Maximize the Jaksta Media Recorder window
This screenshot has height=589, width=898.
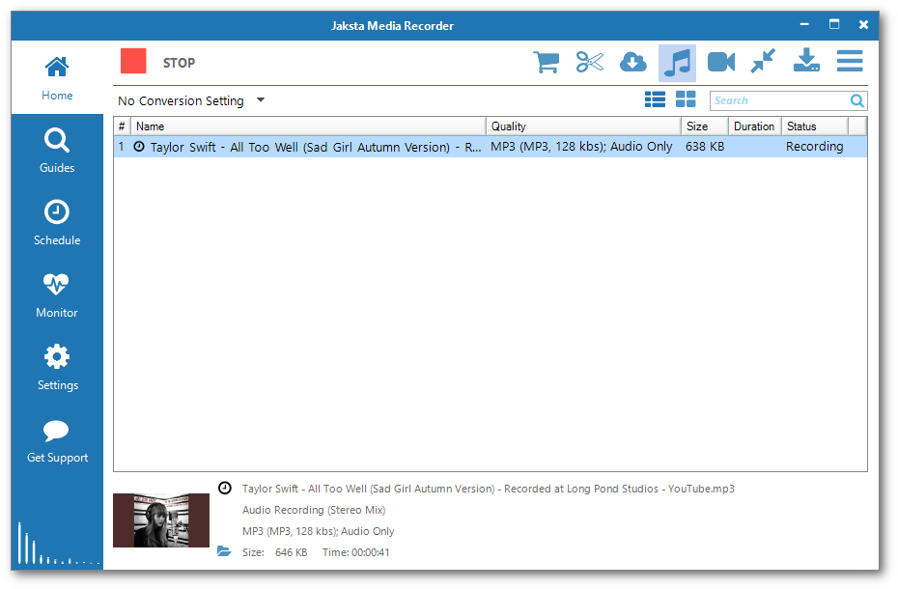pyautogui.click(x=834, y=25)
